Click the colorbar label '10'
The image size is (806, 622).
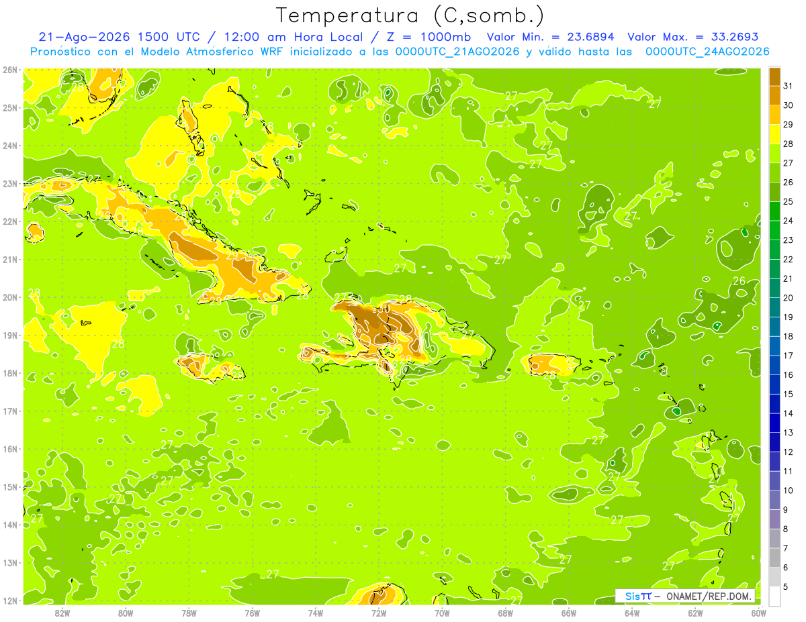pyautogui.click(x=788, y=490)
